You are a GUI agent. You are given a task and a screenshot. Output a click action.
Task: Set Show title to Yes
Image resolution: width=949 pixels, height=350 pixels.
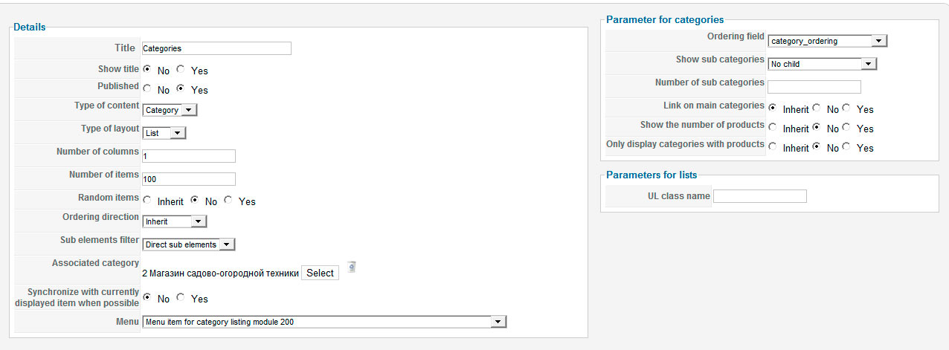point(181,70)
